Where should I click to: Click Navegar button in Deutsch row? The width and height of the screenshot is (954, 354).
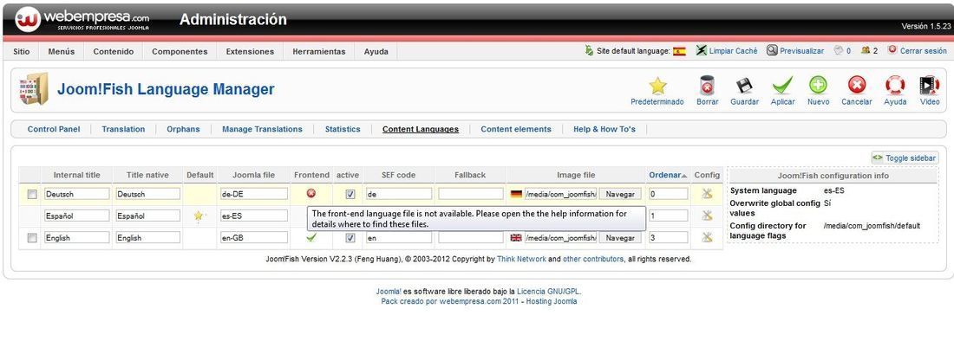tap(620, 194)
